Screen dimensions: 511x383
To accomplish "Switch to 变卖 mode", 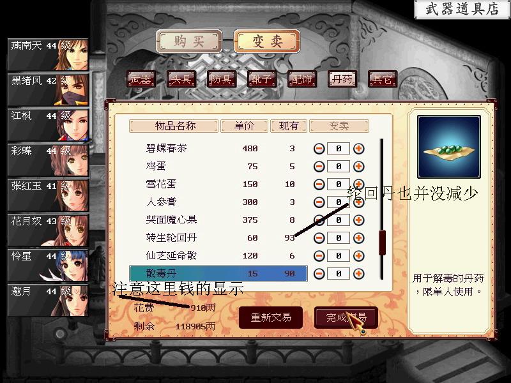I will point(267,41).
